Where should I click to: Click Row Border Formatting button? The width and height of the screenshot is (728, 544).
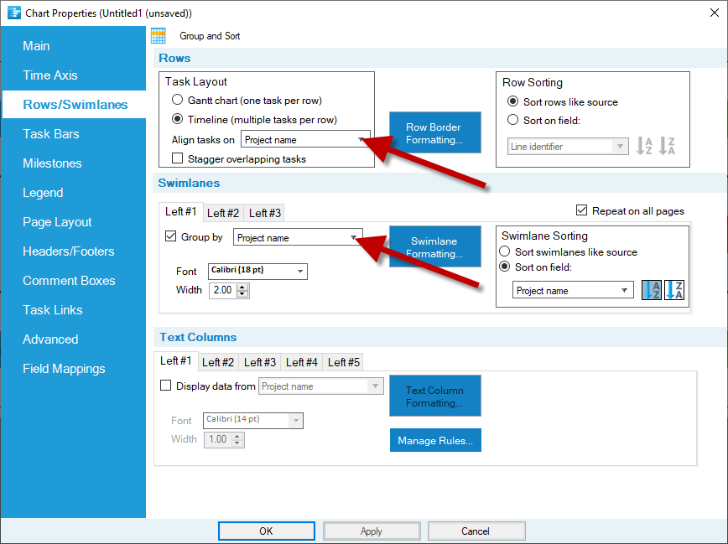[x=435, y=132]
